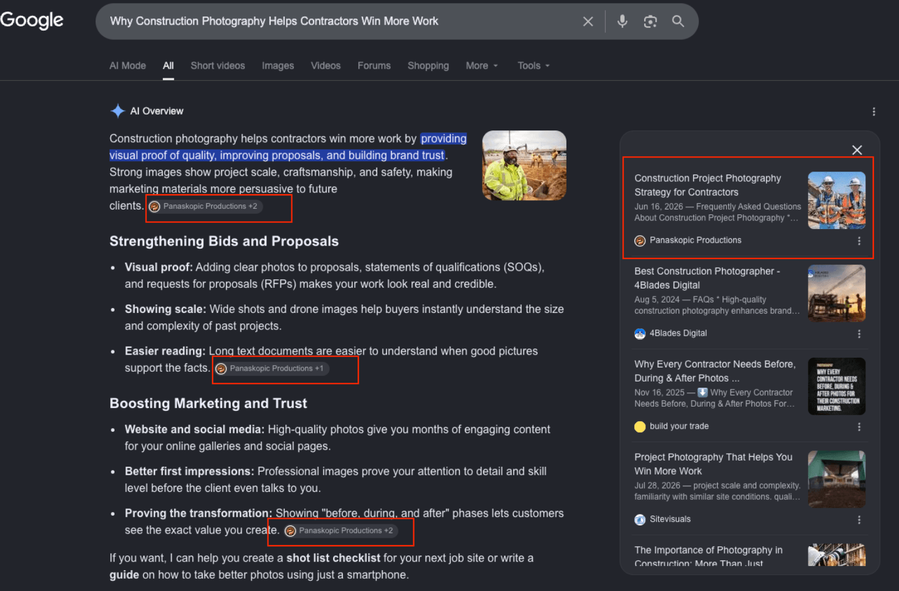
Task: Open 'Construction Project Photography Strategy for Contractors' link
Action: (707, 185)
